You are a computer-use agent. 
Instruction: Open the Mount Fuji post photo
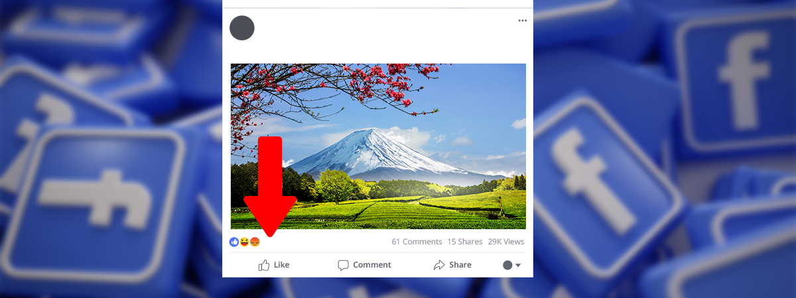378,146
